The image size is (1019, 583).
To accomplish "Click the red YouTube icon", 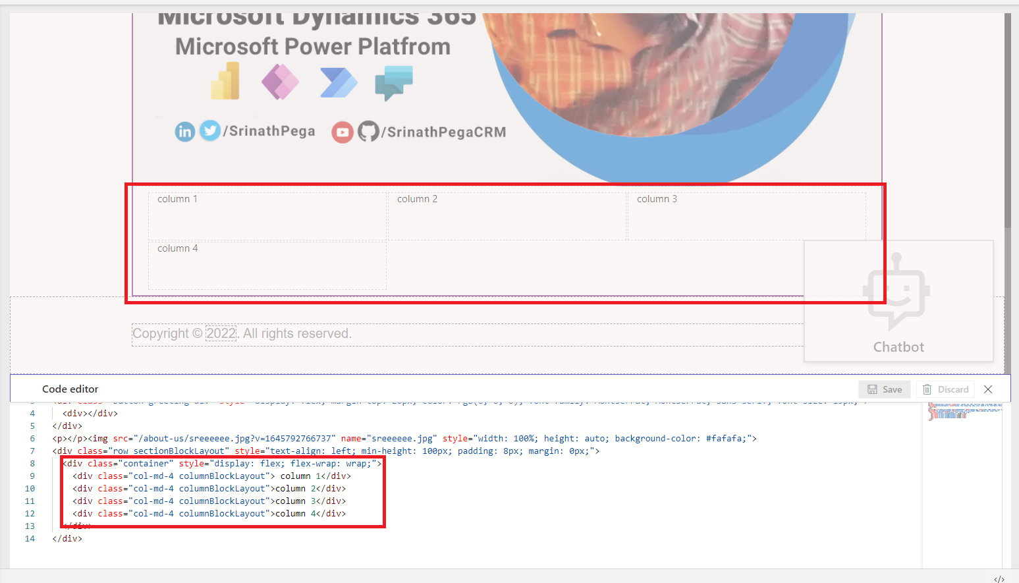I will pos(343,132).
